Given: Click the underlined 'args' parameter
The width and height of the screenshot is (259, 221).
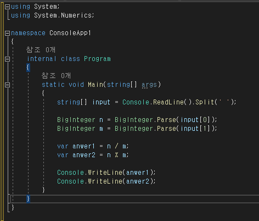Looking at the screenshot, I should click(149, 85).
